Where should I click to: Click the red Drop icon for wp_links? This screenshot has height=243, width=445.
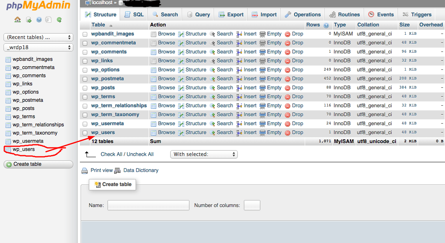coord(288,61)
